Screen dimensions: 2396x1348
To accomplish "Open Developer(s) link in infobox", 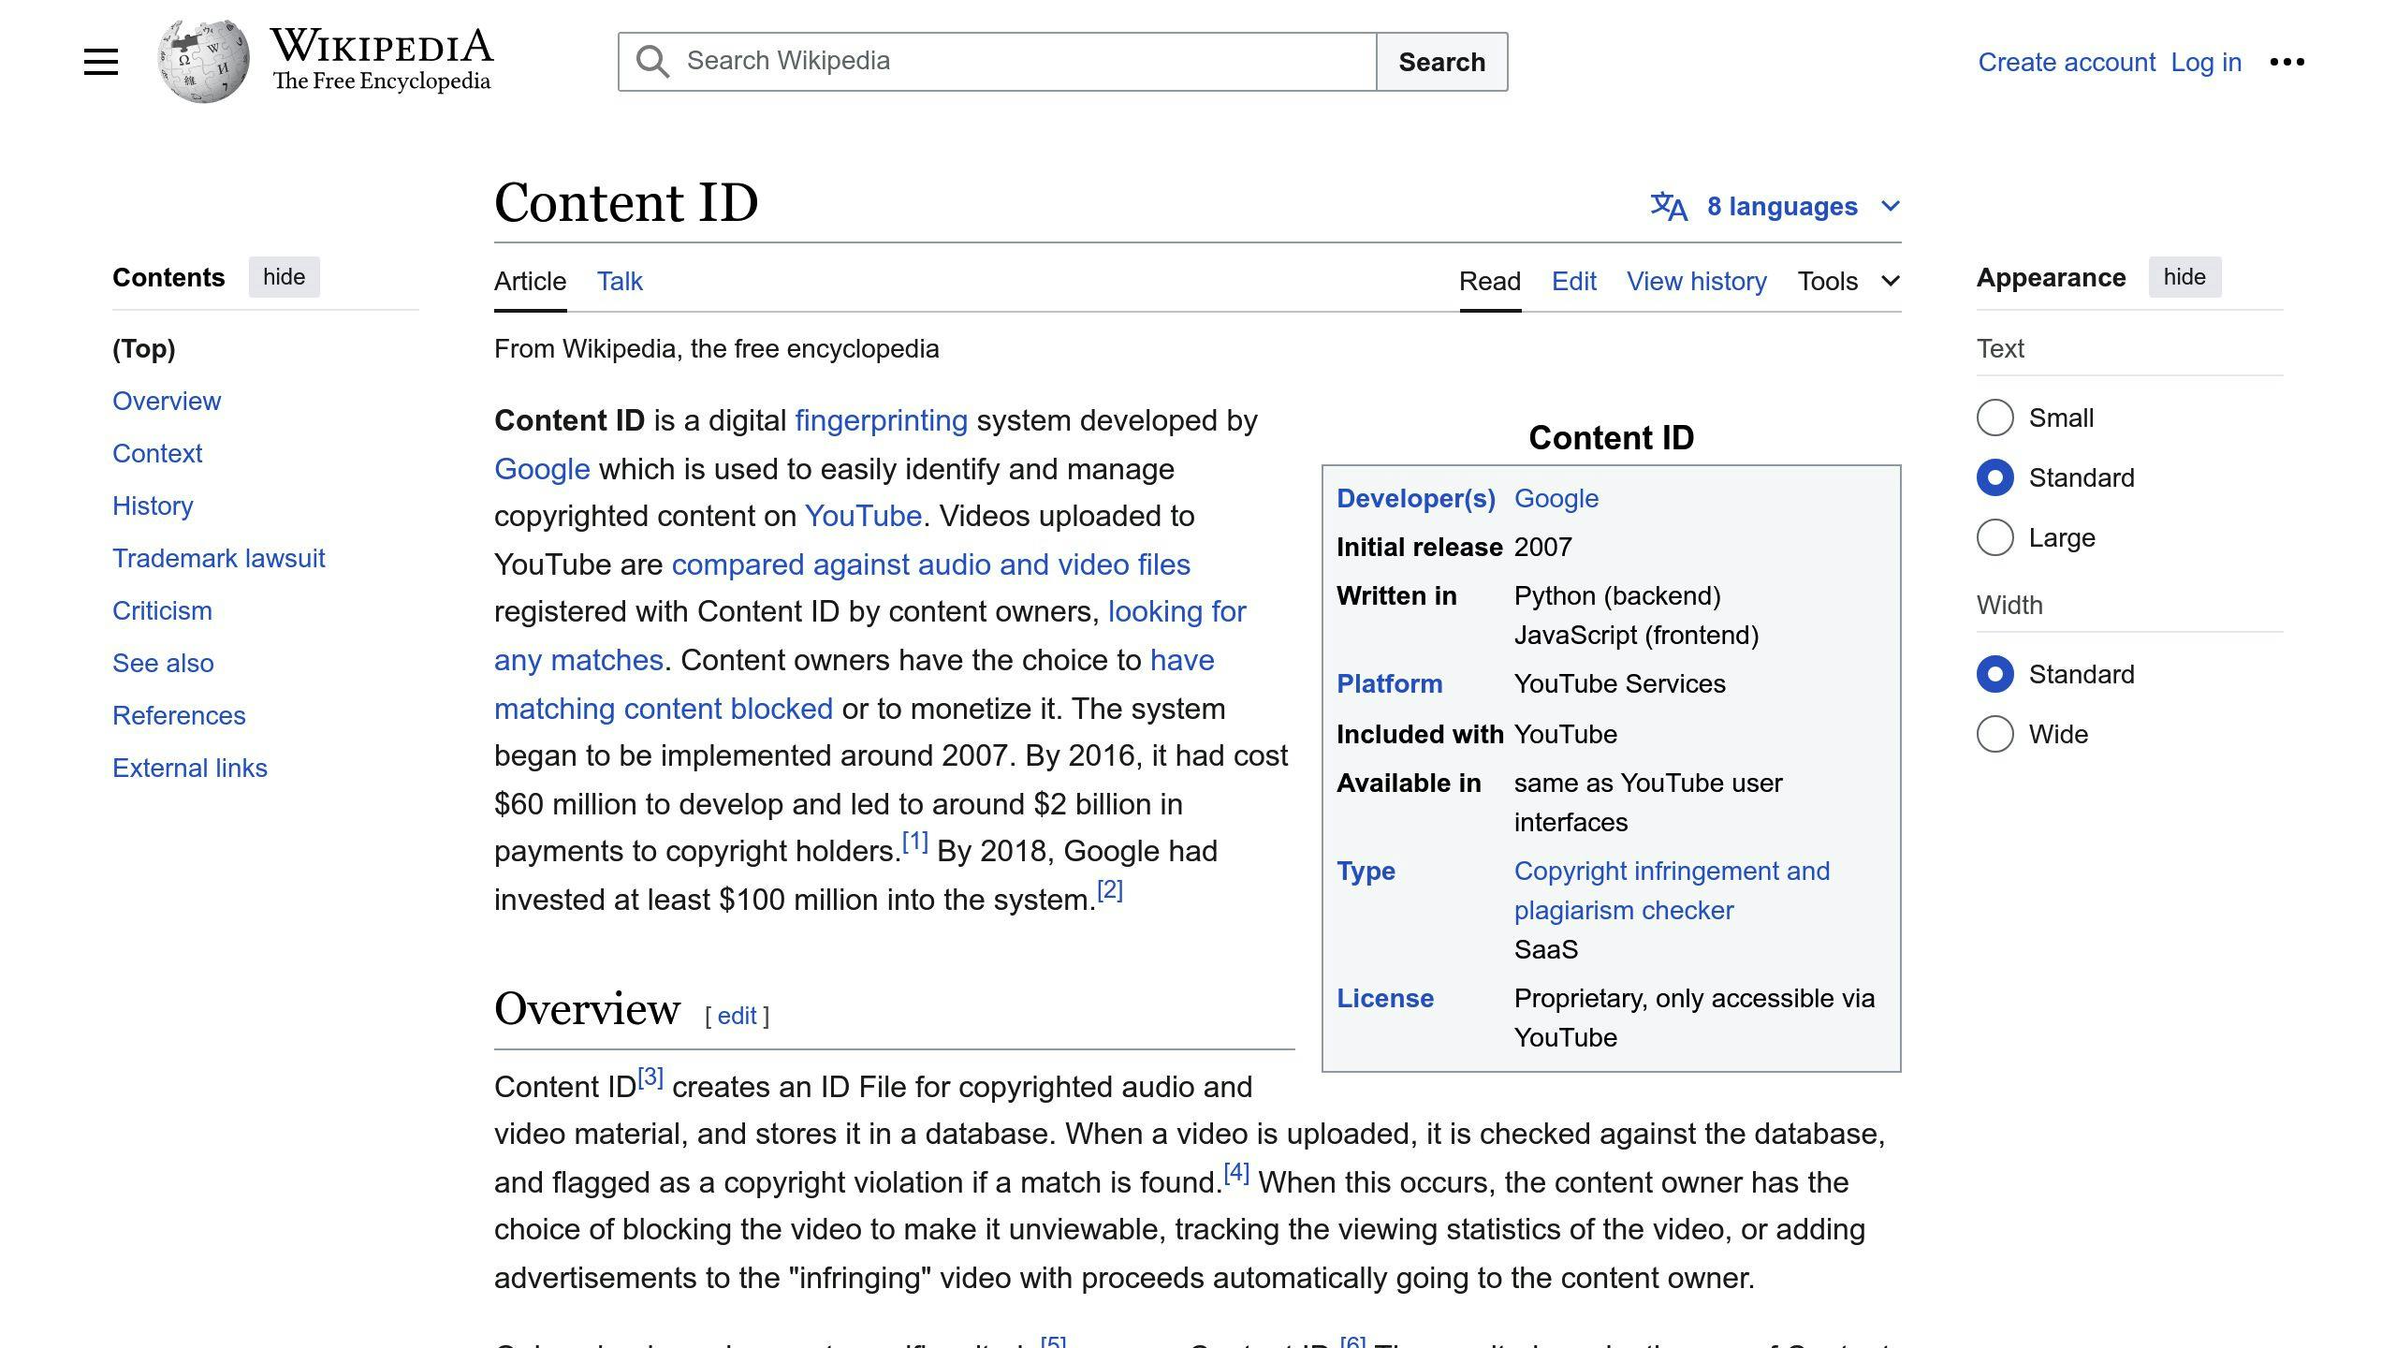I will [x=1416, y=498].
